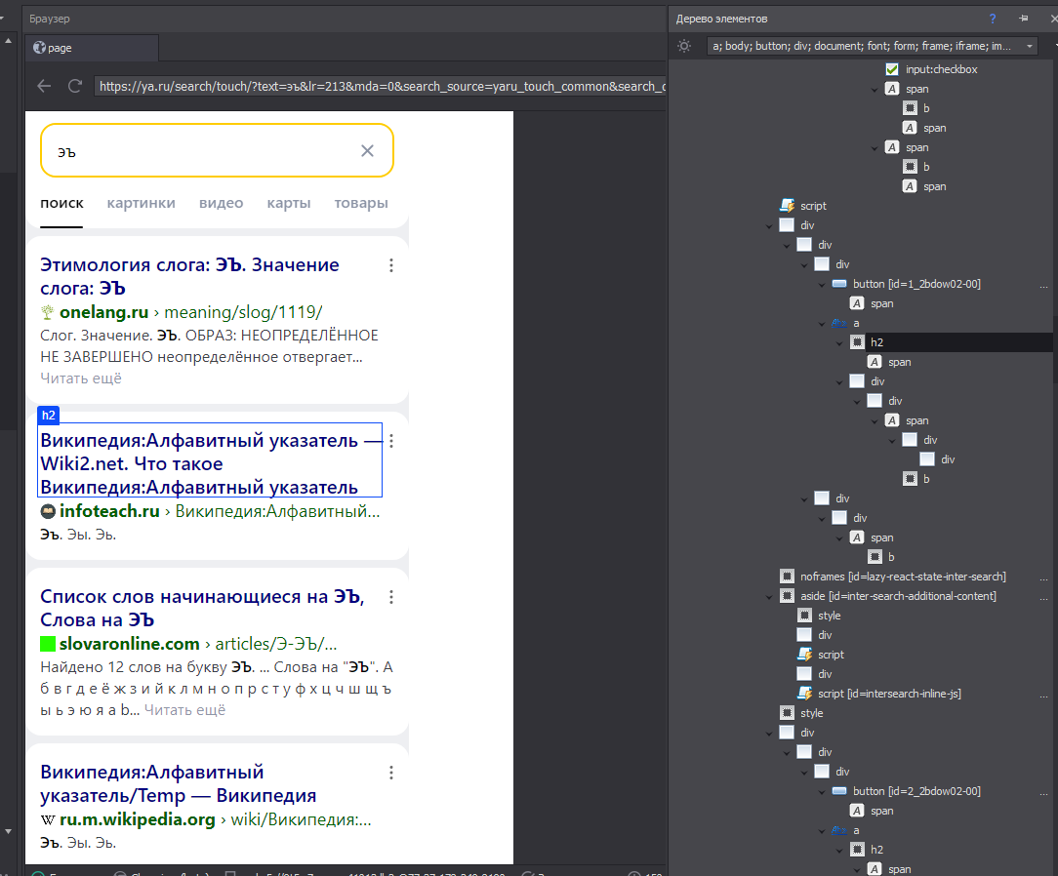Collapse the highlighted h2 node
Screen dimensions: 1058x876
coord(839,343)
